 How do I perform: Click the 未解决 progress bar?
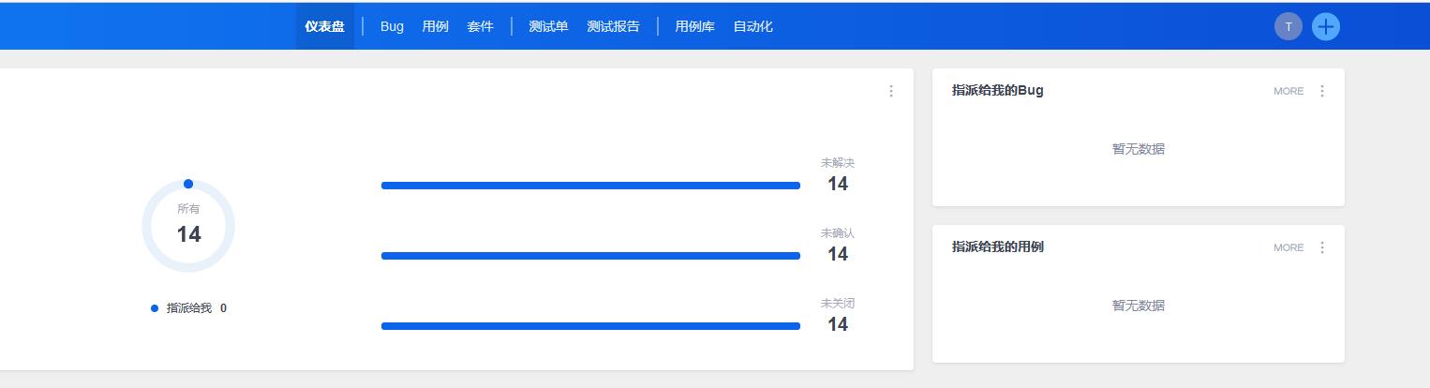click(590, 186)
